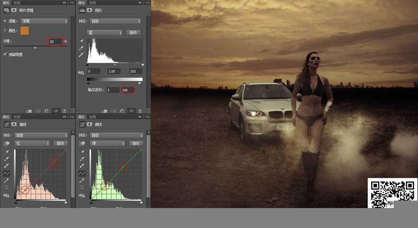This screenshot has height=228, width=418.
Task: Collapse the Photo Filter panel with double arrows
Action: tap(65, 2)
